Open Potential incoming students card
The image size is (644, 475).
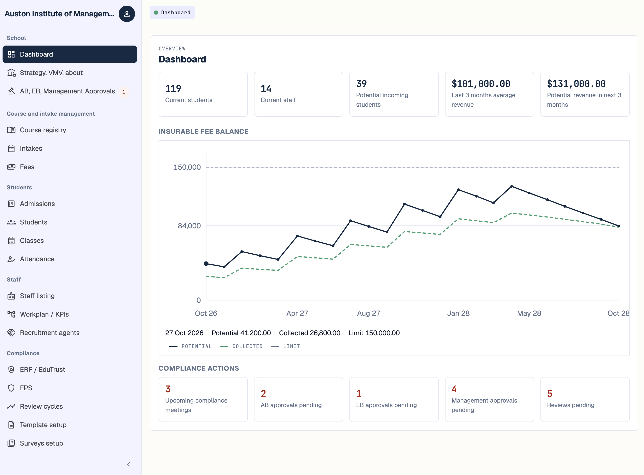(x=394, y=94)
